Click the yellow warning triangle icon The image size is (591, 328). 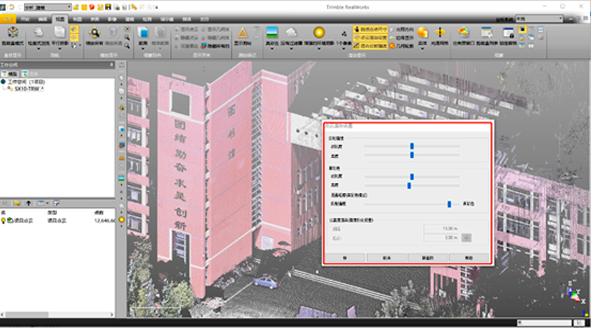point(242,33)
